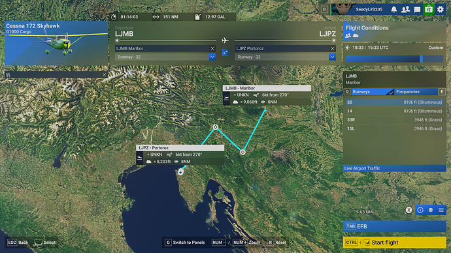This screenshot has height=253, width=451.
Task: Click the fuel 12.97 GAL icon
Action: pyautogui.click(x=197, y=17)
